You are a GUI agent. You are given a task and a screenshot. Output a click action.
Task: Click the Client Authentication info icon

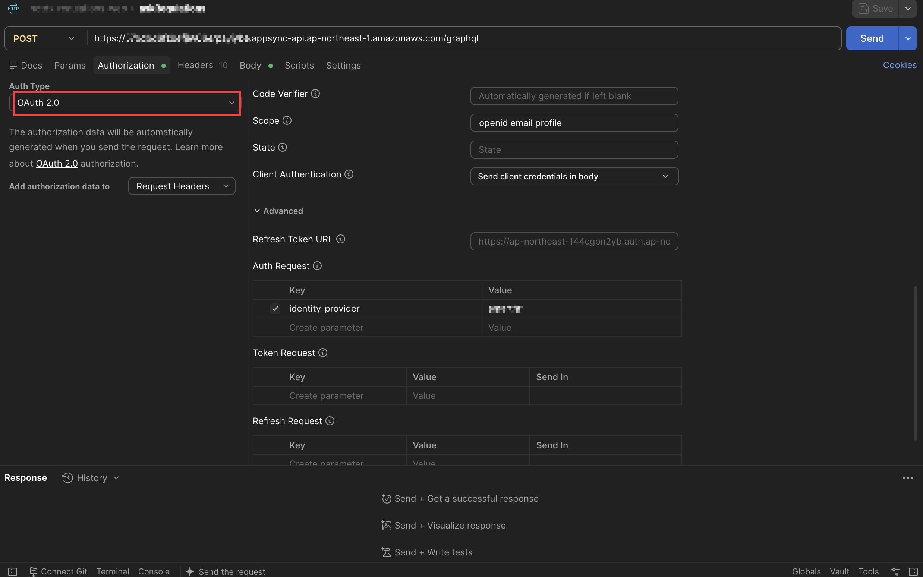[x=349, y=174]
